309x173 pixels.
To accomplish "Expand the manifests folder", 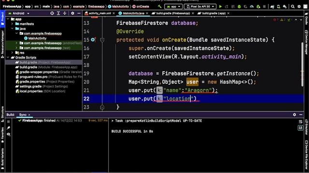I will (12, 24).
